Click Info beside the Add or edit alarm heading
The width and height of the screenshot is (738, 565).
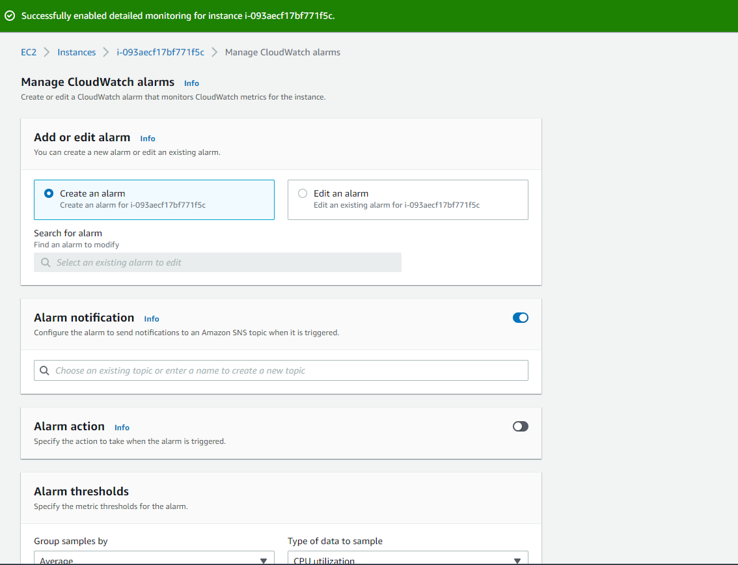point(147,138)
